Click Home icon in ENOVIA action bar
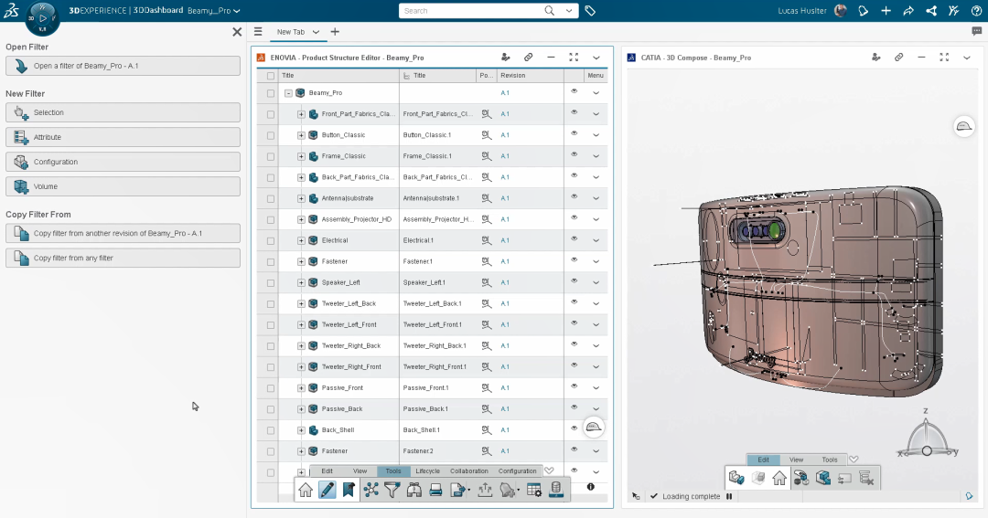The width and height of the screenshot is (988, 518). click(x=306, y=490)
